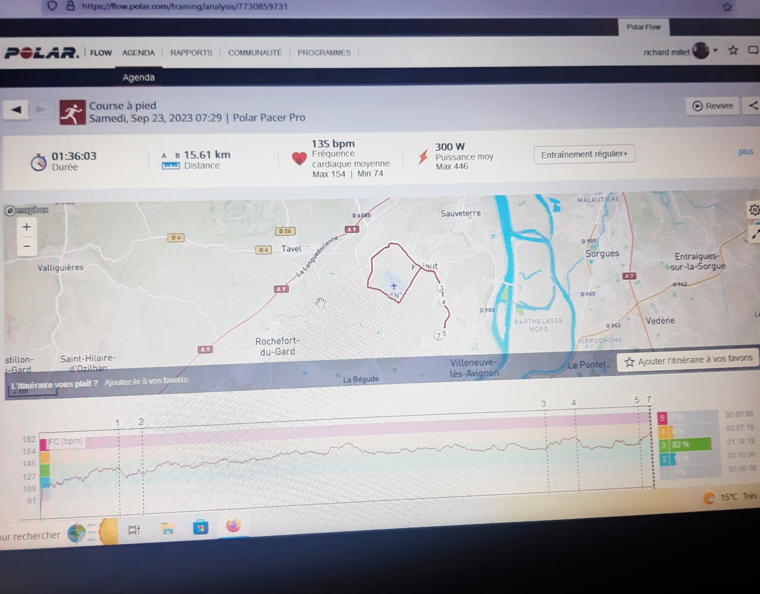Click heart rate zone 2 blue bar
Screen dimensions: 760x594
(672, 459)
